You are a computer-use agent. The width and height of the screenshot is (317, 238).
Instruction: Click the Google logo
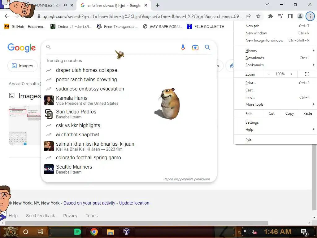pos(21,48)
